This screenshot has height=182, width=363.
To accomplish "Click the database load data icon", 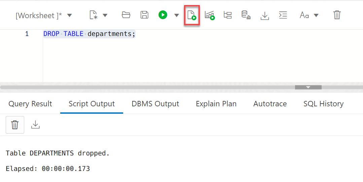I will [x=246, y=15].
